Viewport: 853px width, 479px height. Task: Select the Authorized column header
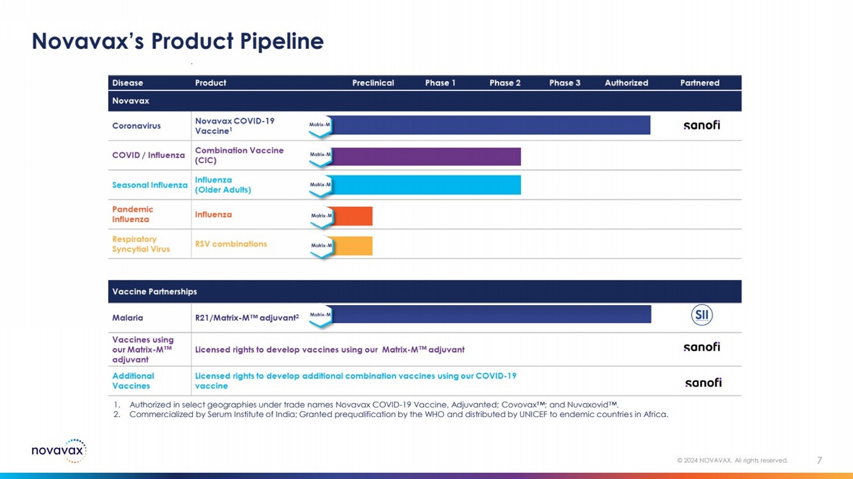pos(626,83)
